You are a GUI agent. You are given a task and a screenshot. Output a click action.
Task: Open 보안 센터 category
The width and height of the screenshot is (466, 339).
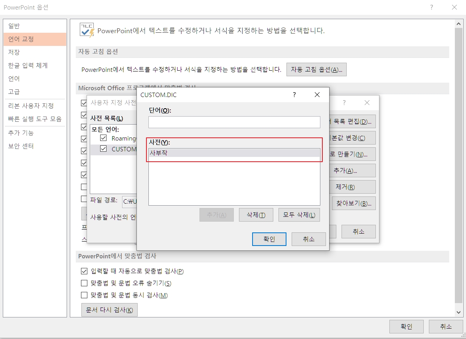click(35, 146)
